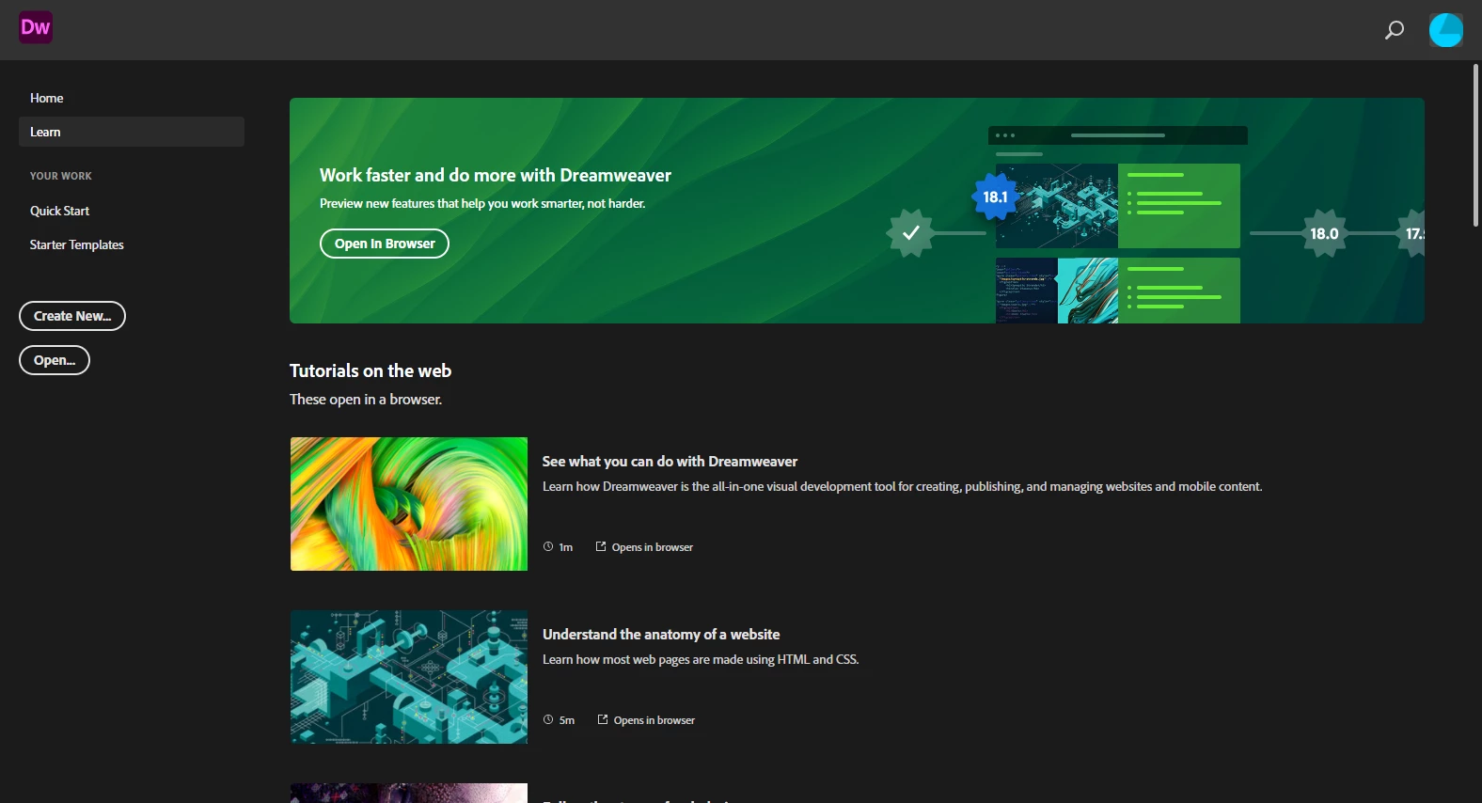
Task: Click the clock icon next to 5m
Action: (548, 719)
